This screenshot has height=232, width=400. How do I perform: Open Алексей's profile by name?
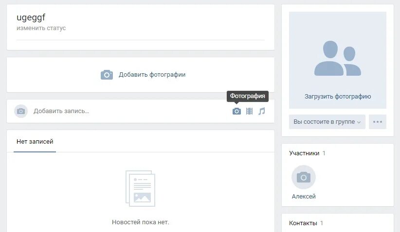pyautogui.click(x=304, y=197)
